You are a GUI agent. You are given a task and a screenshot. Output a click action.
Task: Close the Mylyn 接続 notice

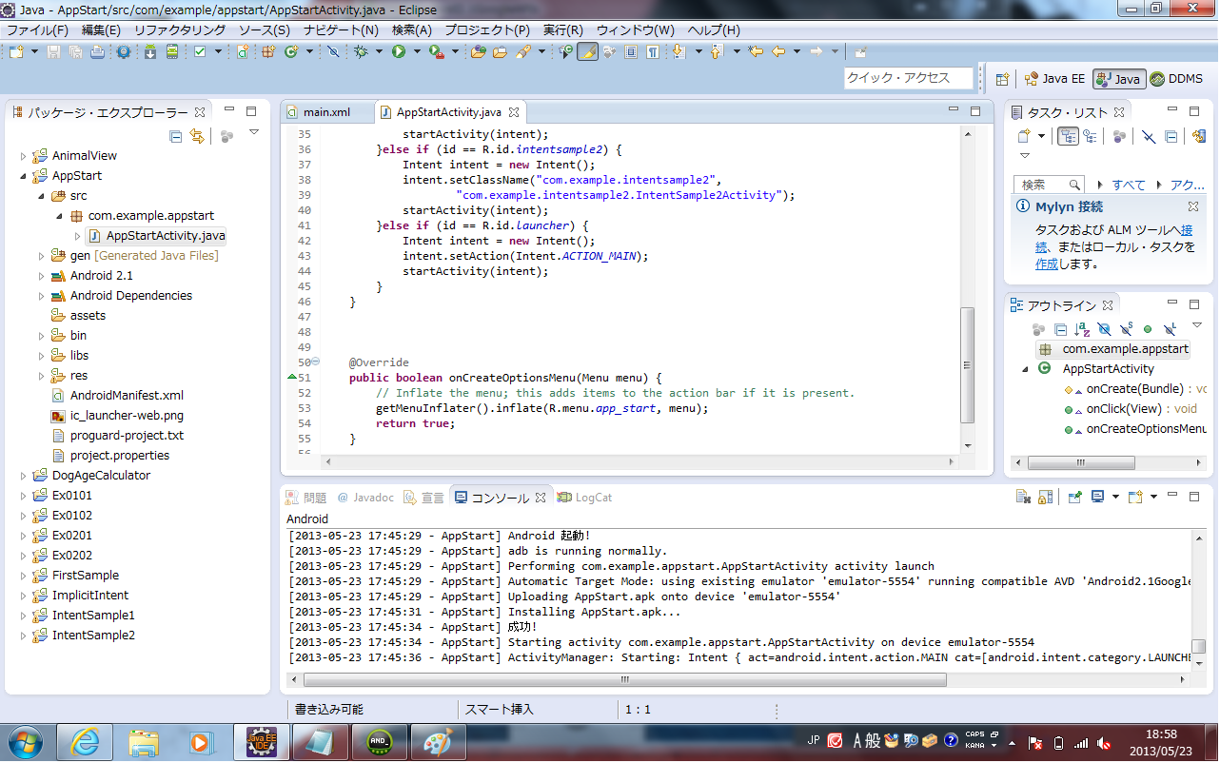pos(1192,206)
